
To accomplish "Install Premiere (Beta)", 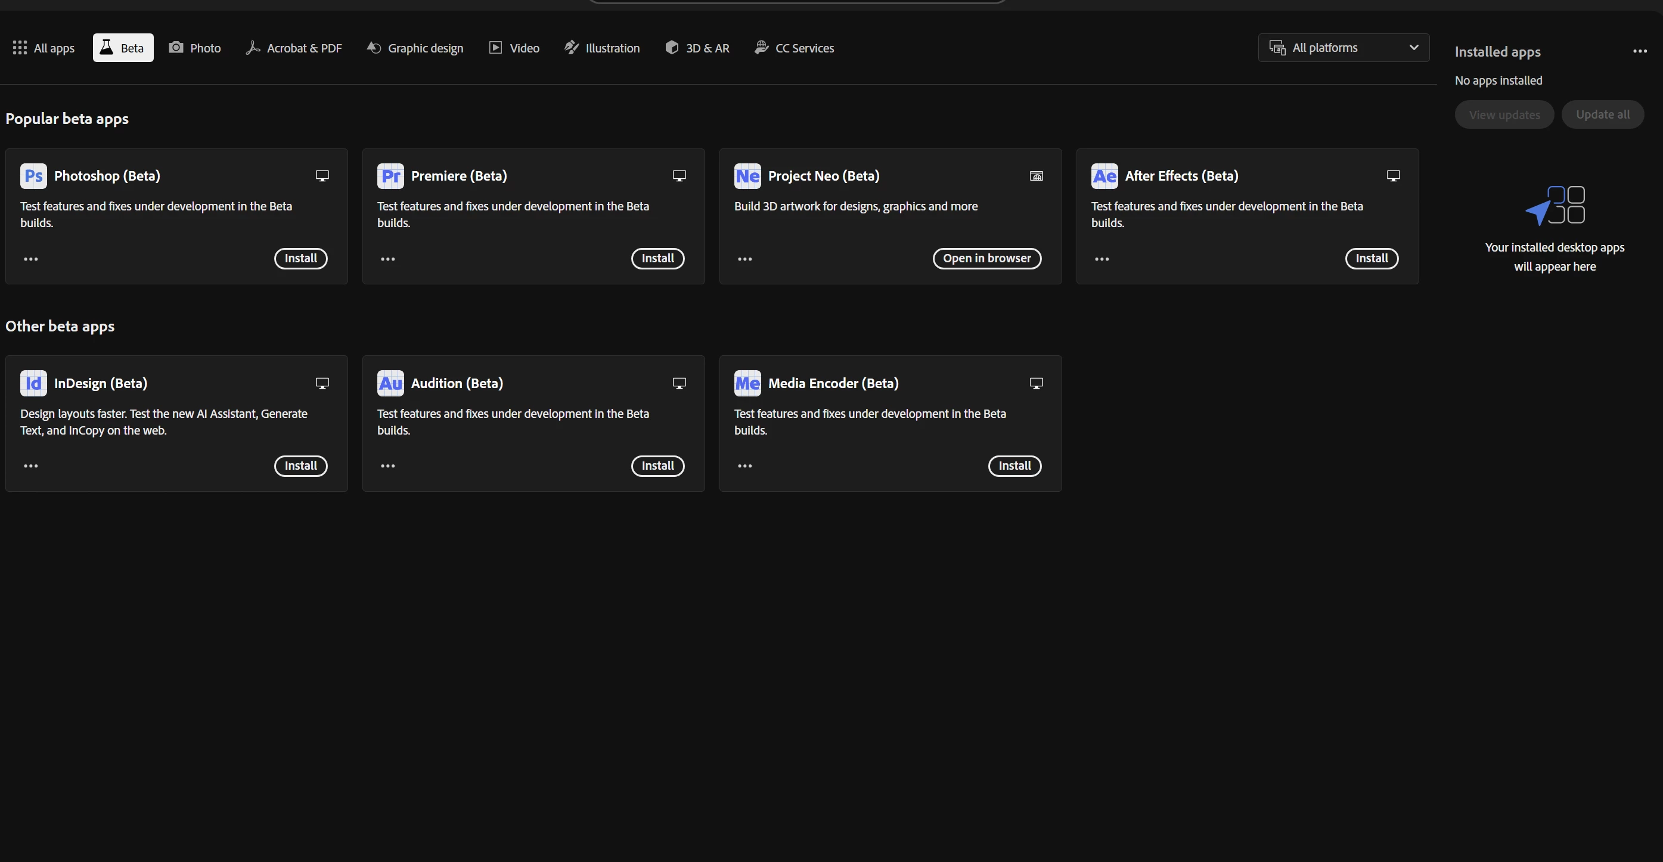I will [658, 258].
